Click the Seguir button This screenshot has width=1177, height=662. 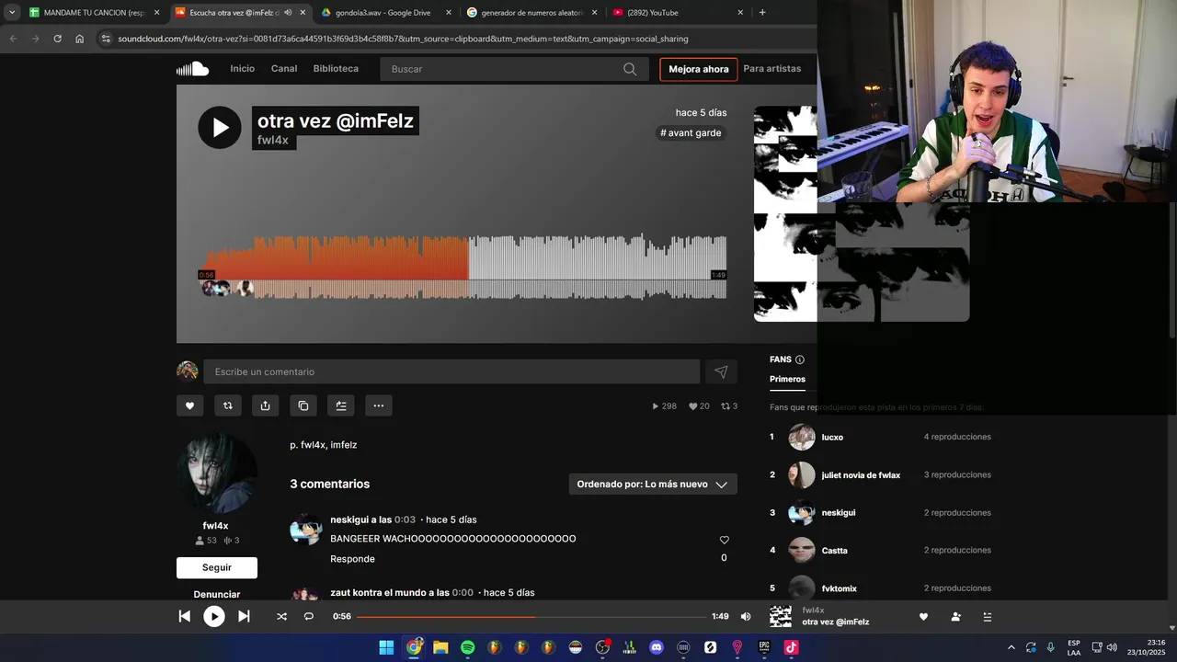(x=217, y=567)
